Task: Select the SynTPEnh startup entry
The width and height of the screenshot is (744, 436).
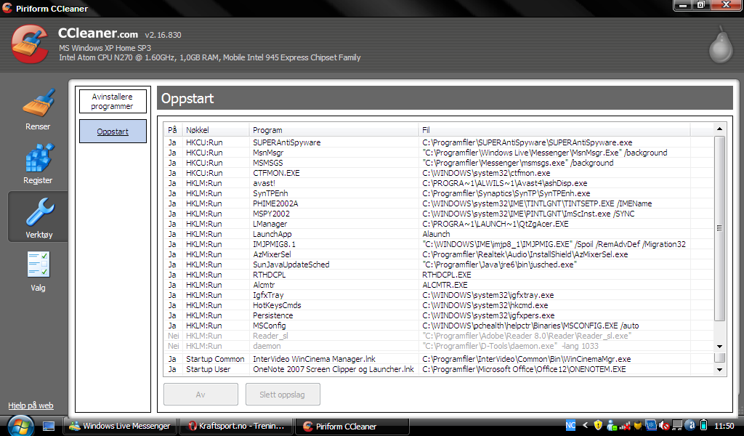Action: [438, 193]
